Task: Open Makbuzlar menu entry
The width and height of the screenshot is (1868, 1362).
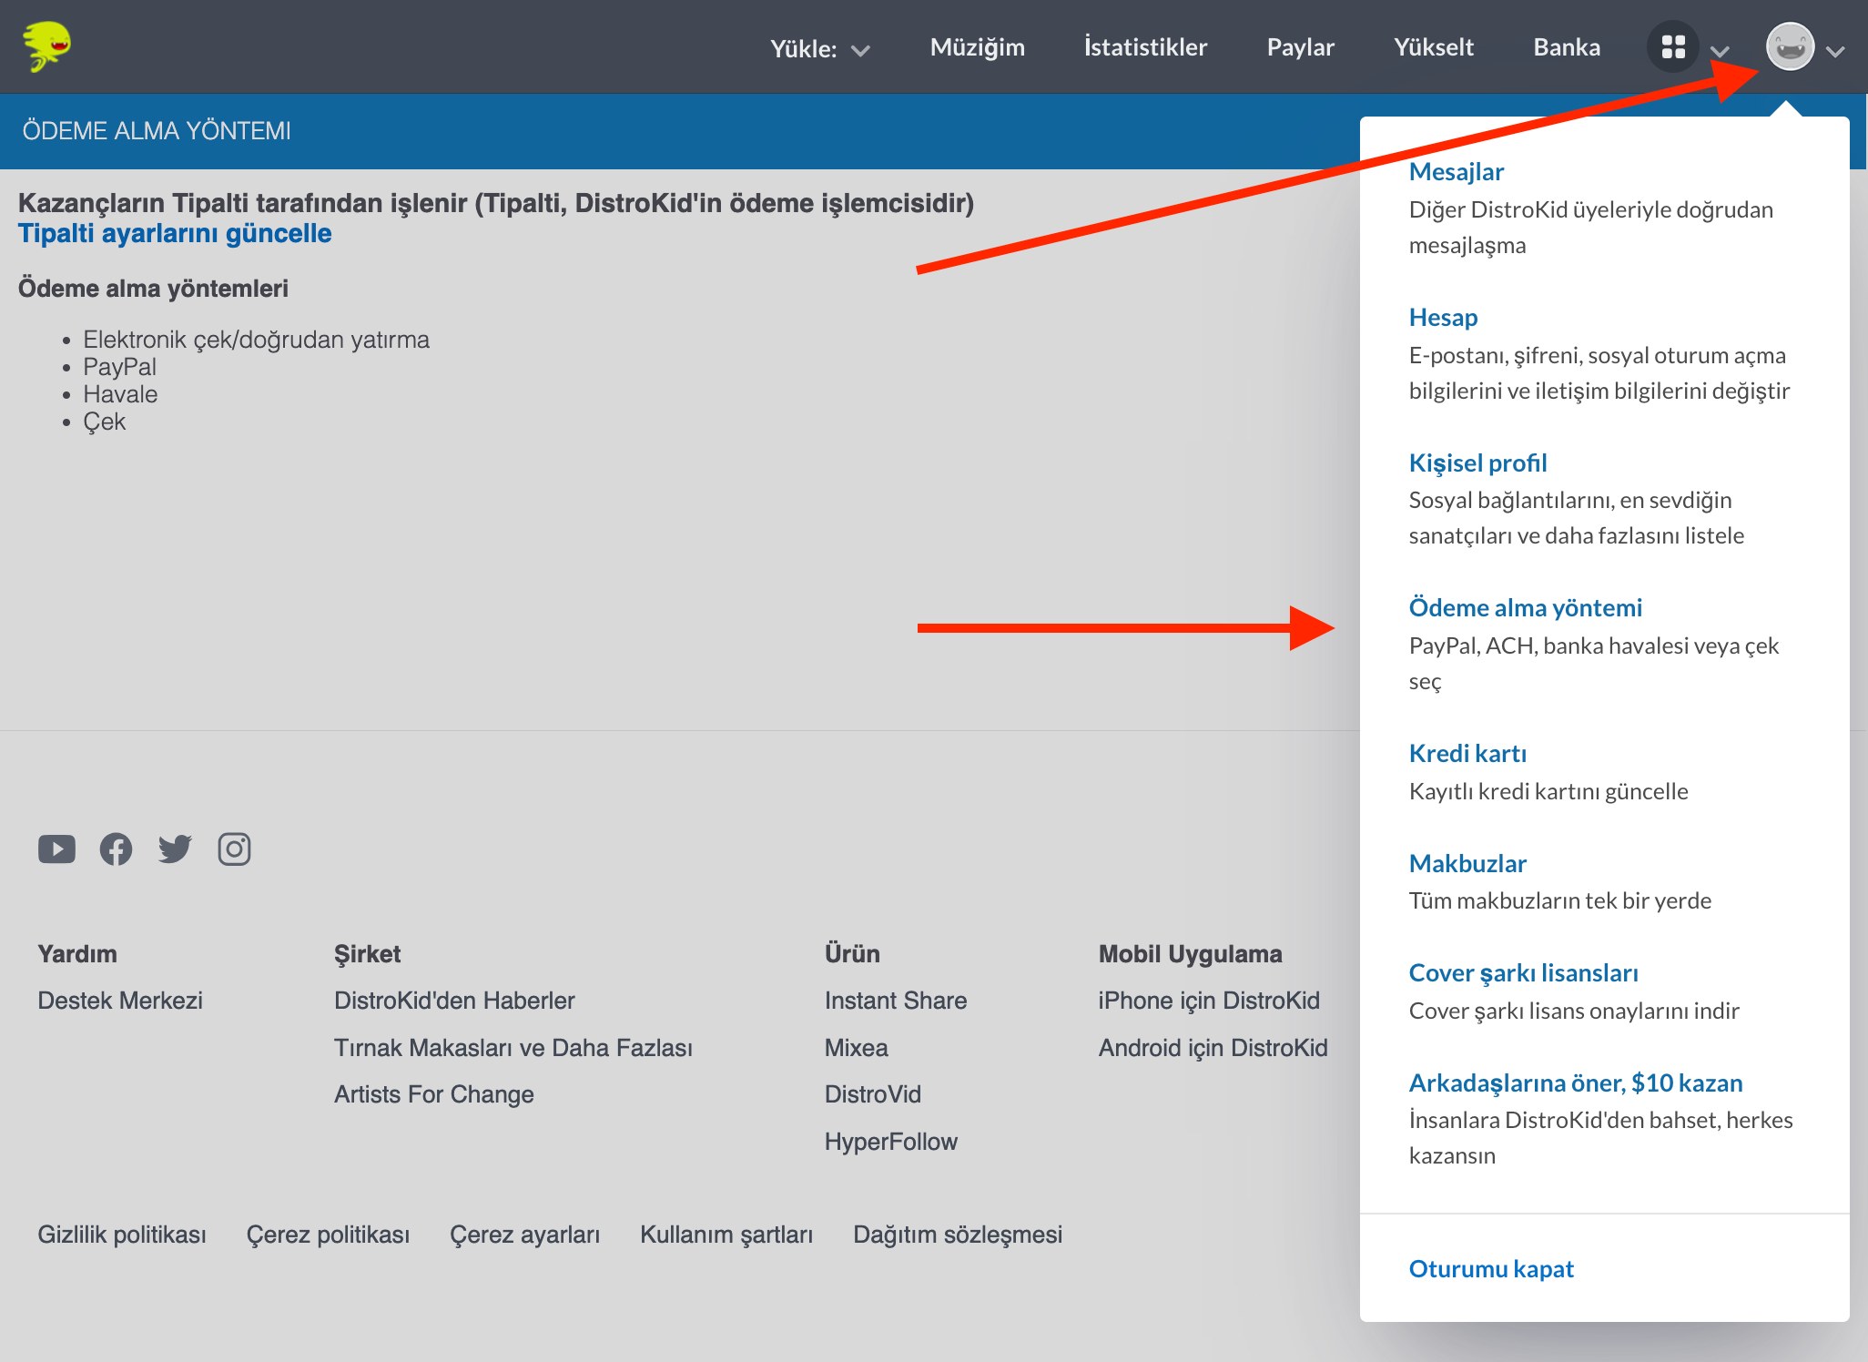Action: pyautogui.click(x=1467, y=863)
